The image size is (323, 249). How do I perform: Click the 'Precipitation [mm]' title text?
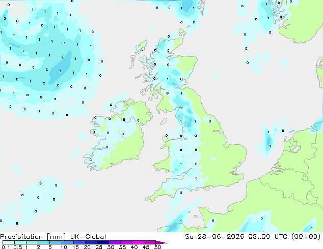pyautogui.click(x=33, y=237)
